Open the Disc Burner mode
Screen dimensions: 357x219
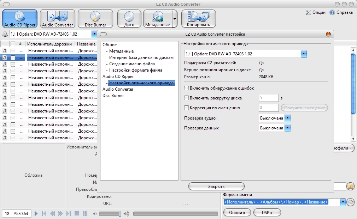(95, 19)
